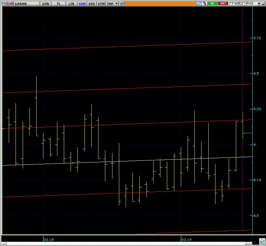Click the yellow drawing tool icon
Image resolution: width=266 pixels, height=246 pixels.
coord(204,3)
